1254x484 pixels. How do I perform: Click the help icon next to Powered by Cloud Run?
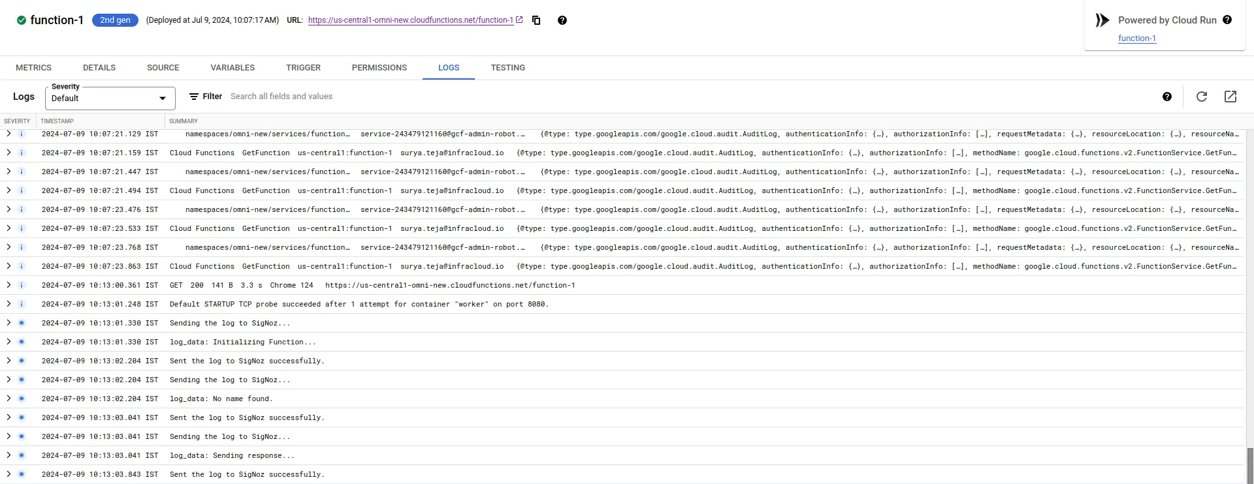pos(1227,20)
